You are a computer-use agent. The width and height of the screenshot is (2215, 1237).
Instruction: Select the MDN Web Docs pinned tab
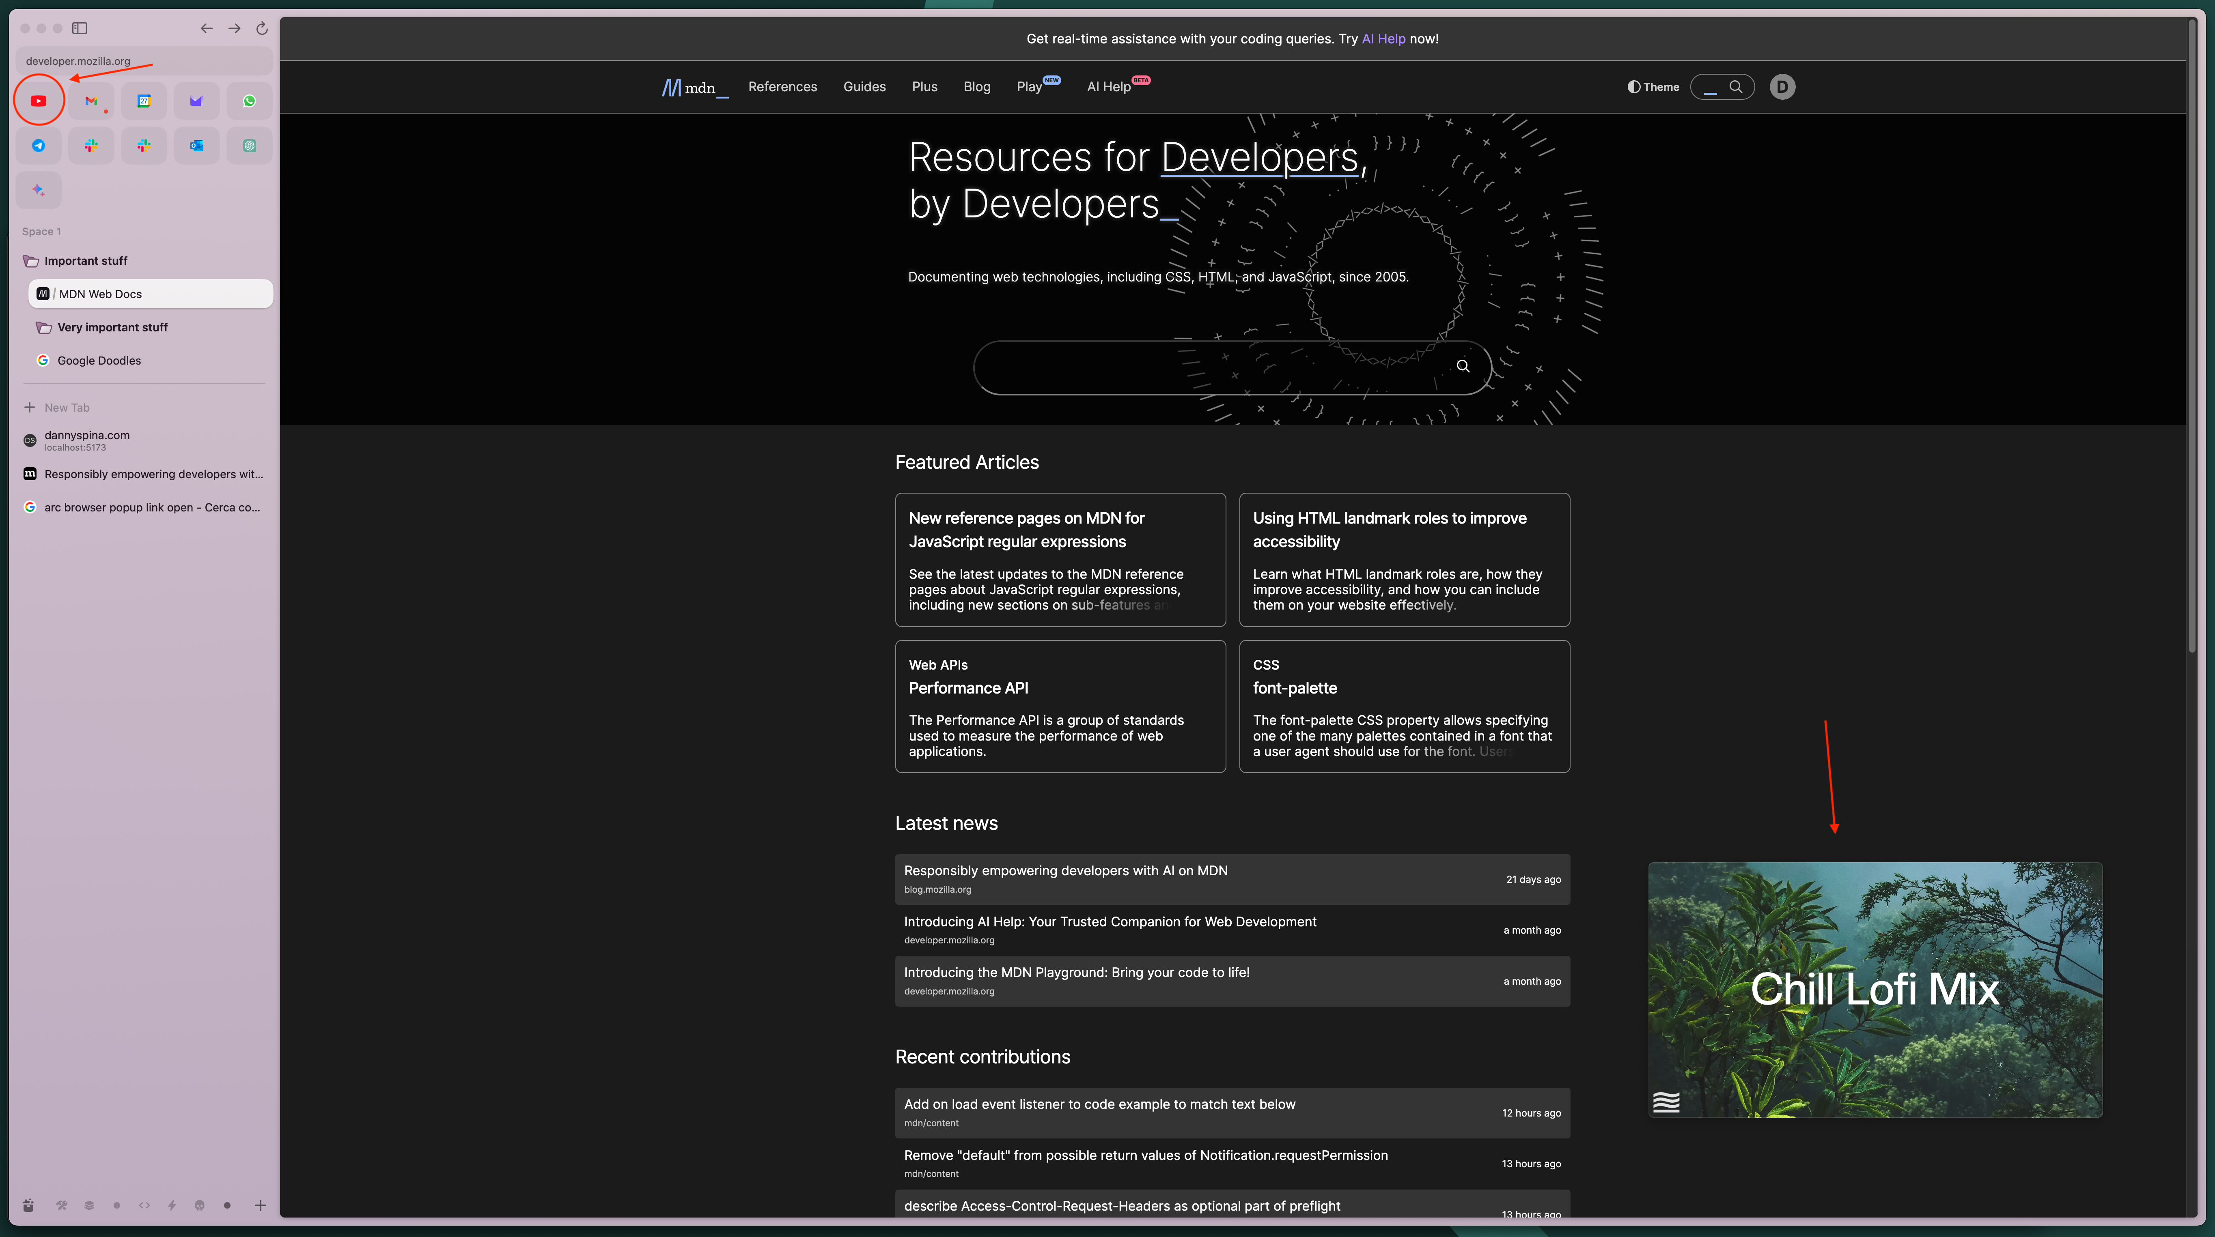(151, 294)
